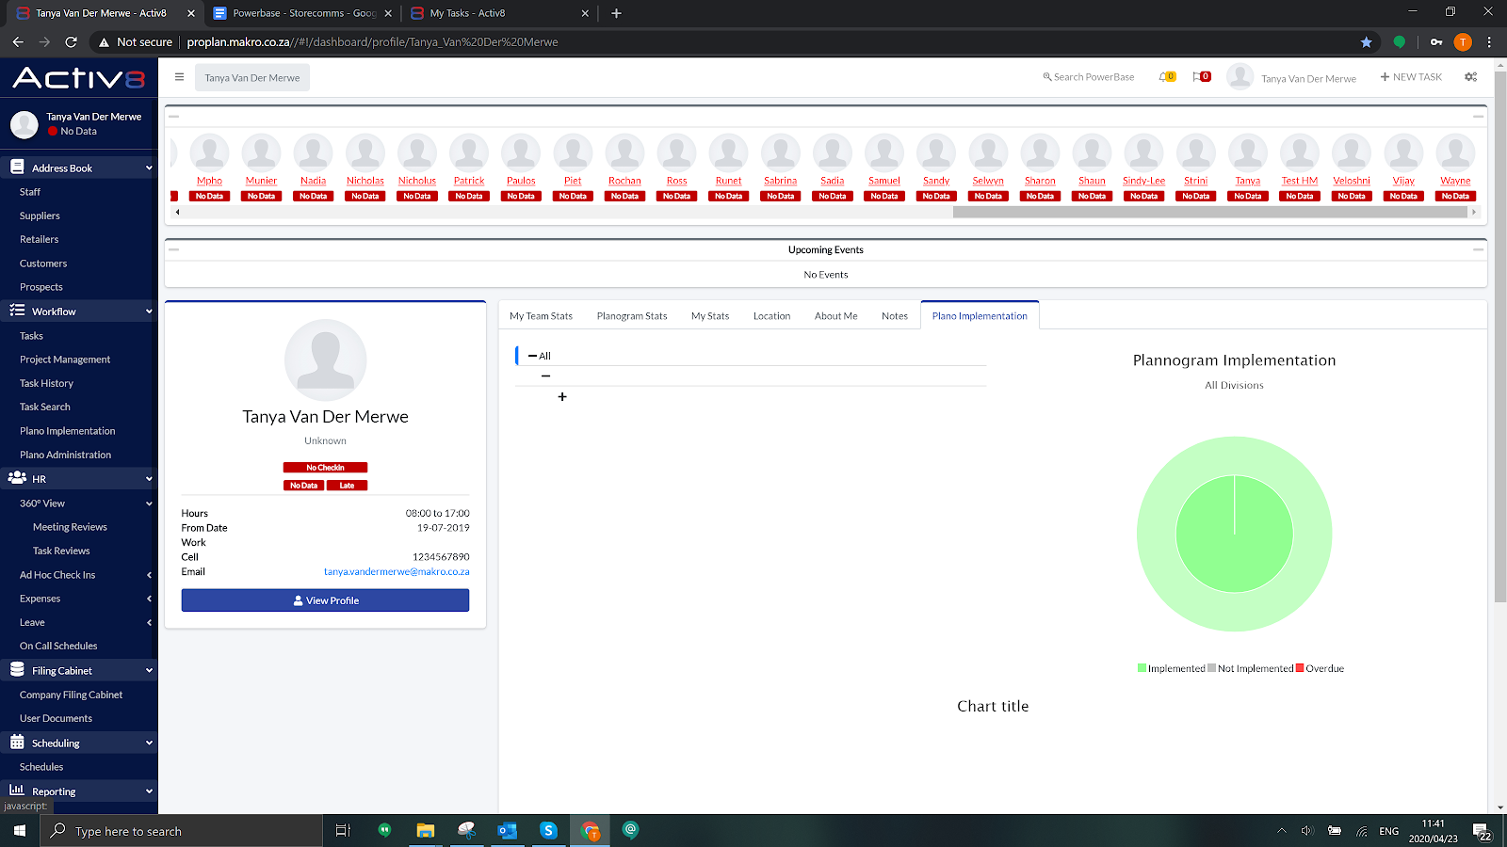Click the Workflow list icon in the sidebar

(x=17, y=311)
